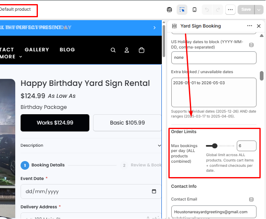Image resolution: width=266 pixels, height=219 pixels.
Task: Connect dynamic source for Contact Email
Action: (x=251, y=199)
